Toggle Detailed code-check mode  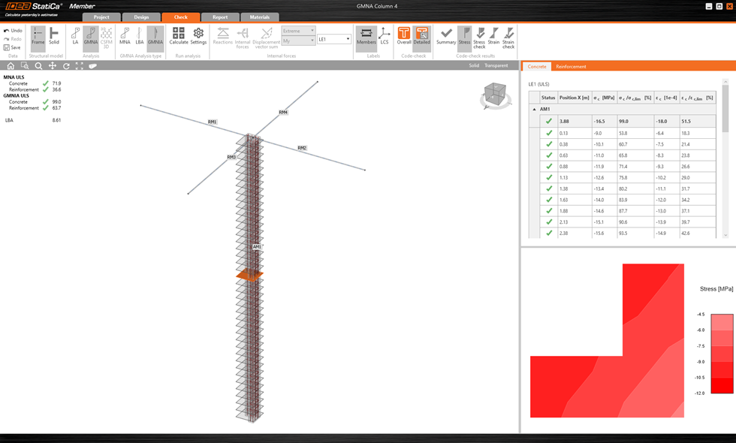tap(421, 36)
